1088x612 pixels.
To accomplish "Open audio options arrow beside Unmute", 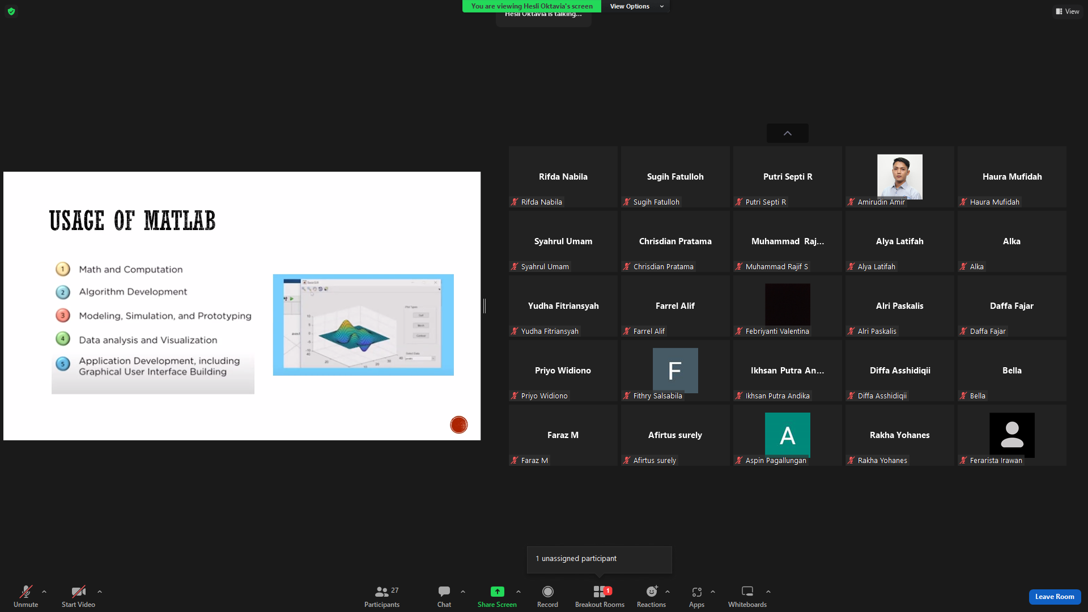I will coord(44,592).
